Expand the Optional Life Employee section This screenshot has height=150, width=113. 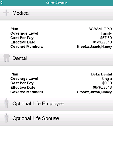tap(56, 103)
